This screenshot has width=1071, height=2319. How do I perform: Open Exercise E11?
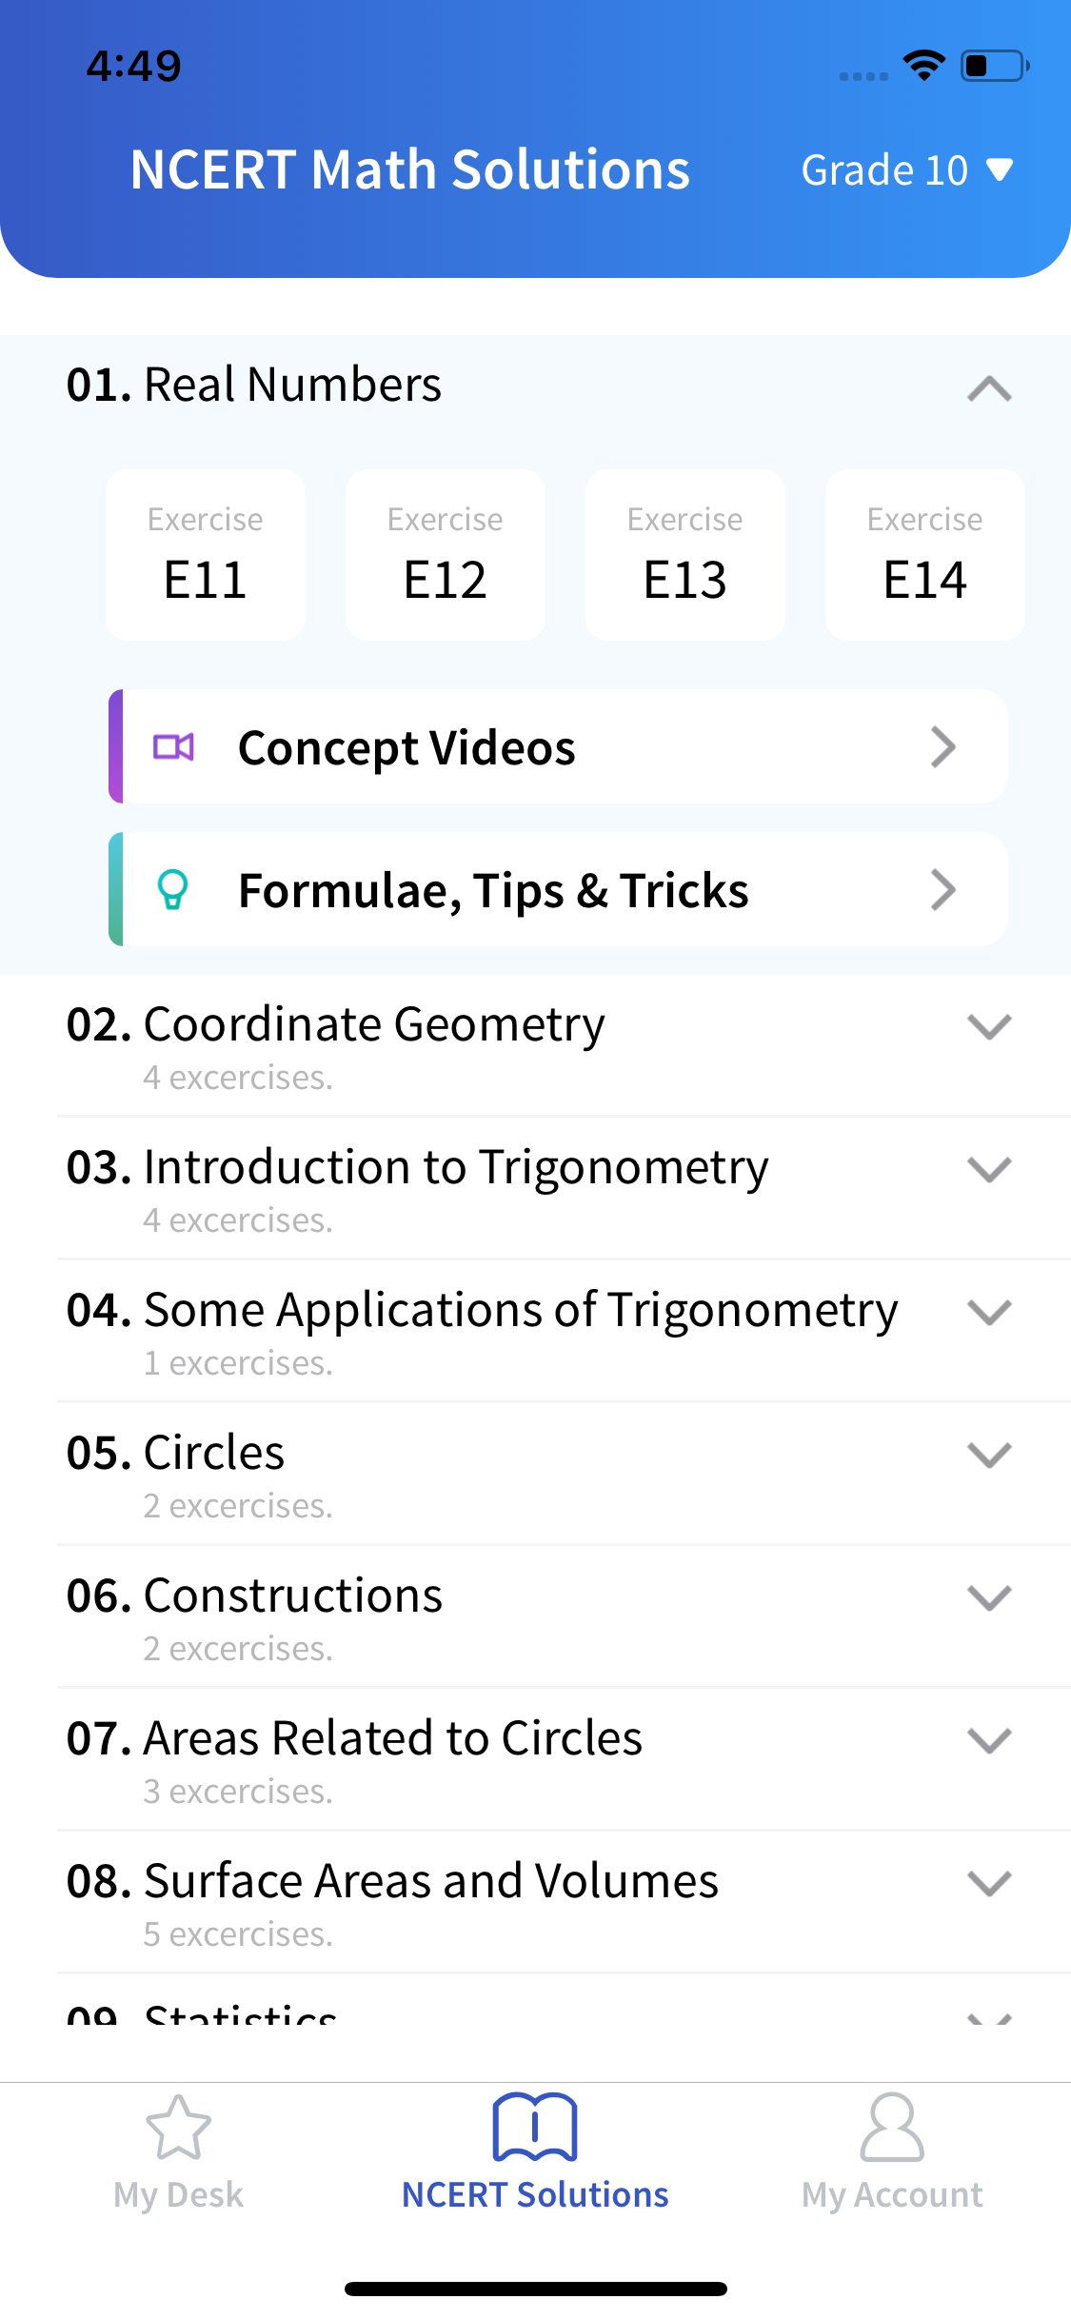(x=206, y=555)
